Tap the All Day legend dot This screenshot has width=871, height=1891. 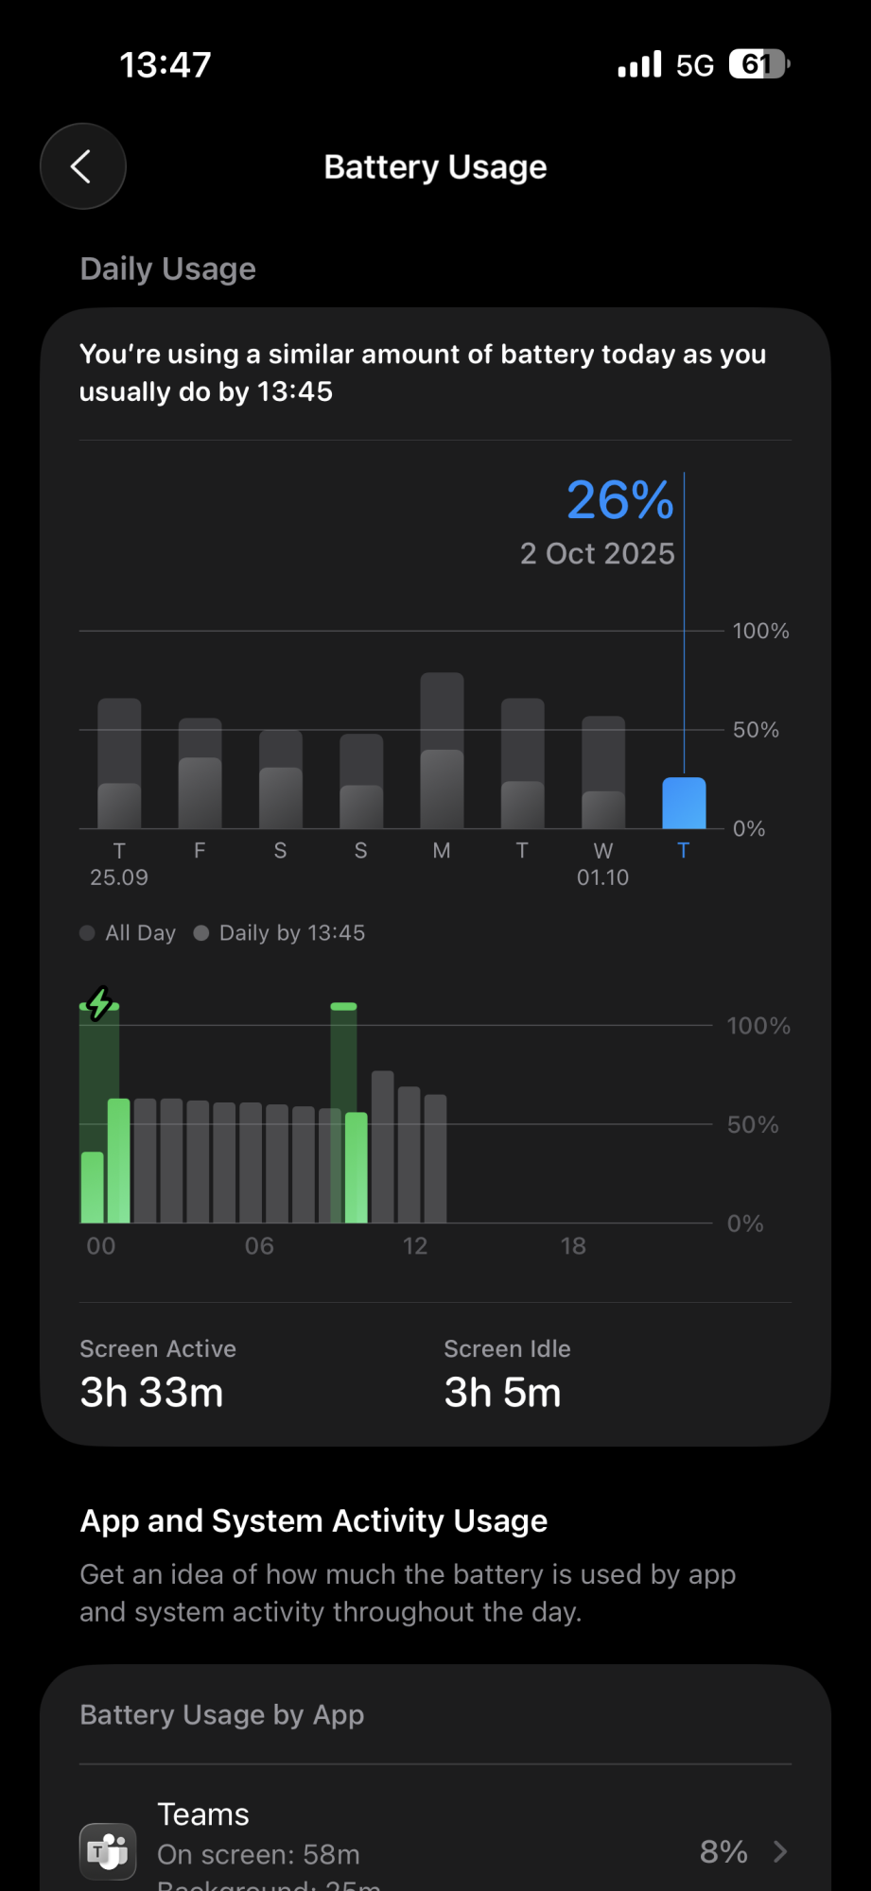[x=87, y=933]
